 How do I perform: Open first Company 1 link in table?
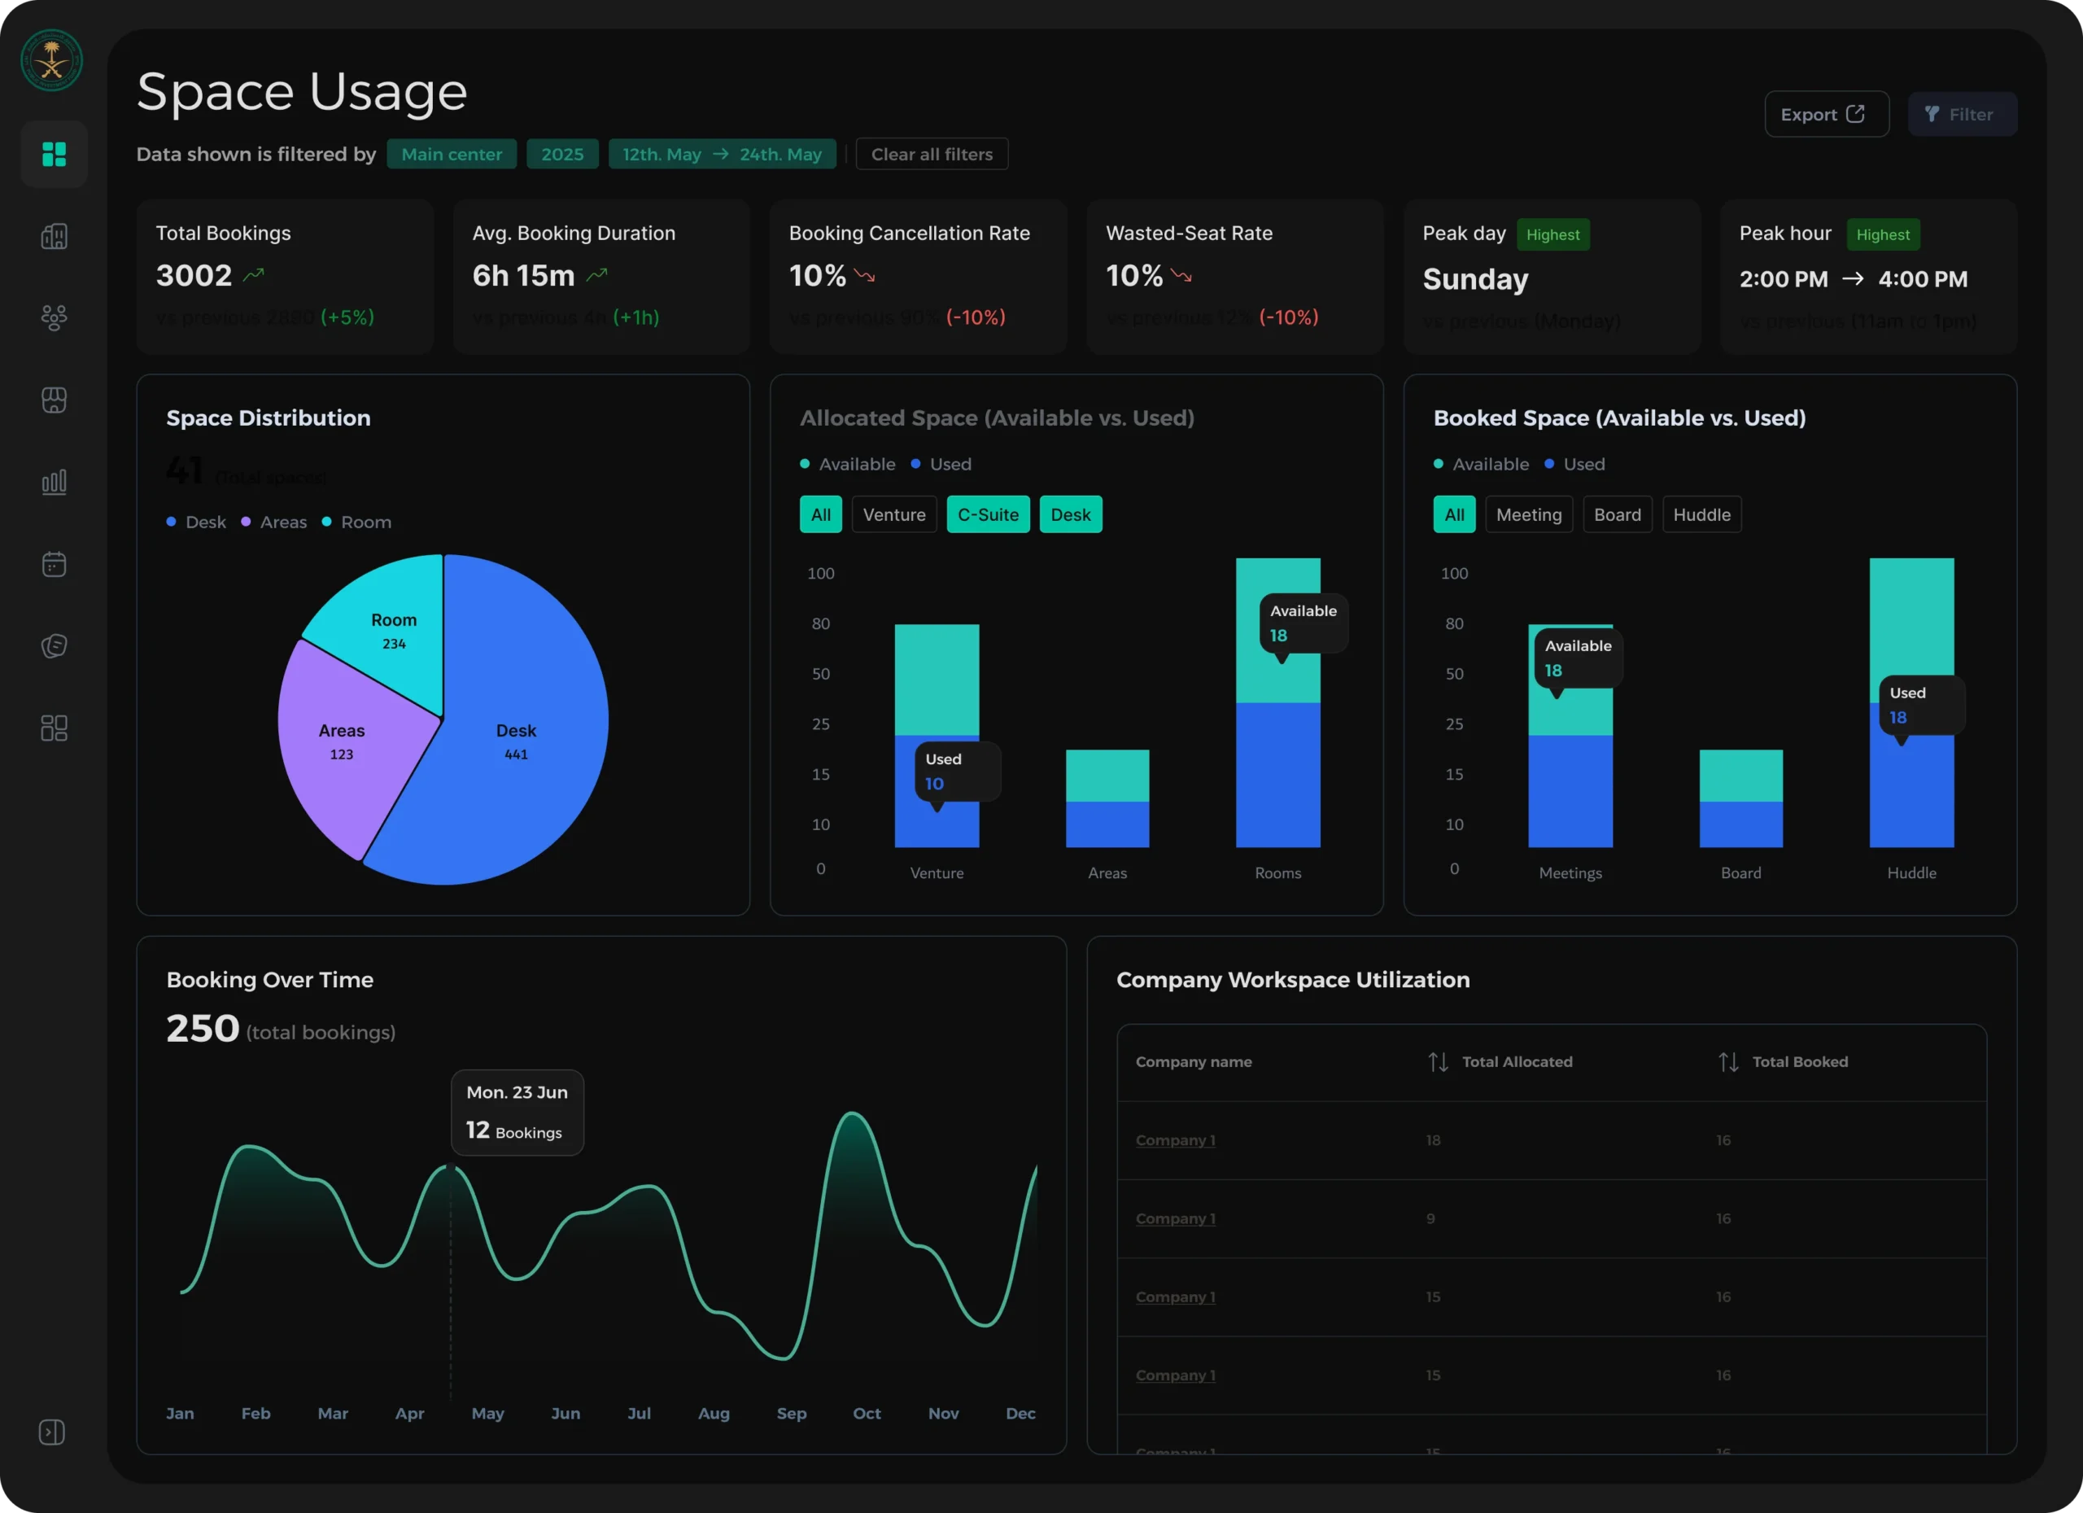[1175, 1140]
